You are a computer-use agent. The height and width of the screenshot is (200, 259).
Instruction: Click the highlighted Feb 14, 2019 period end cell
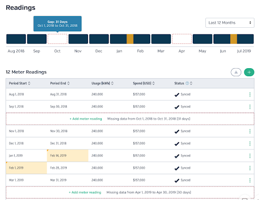click(68, 156)
